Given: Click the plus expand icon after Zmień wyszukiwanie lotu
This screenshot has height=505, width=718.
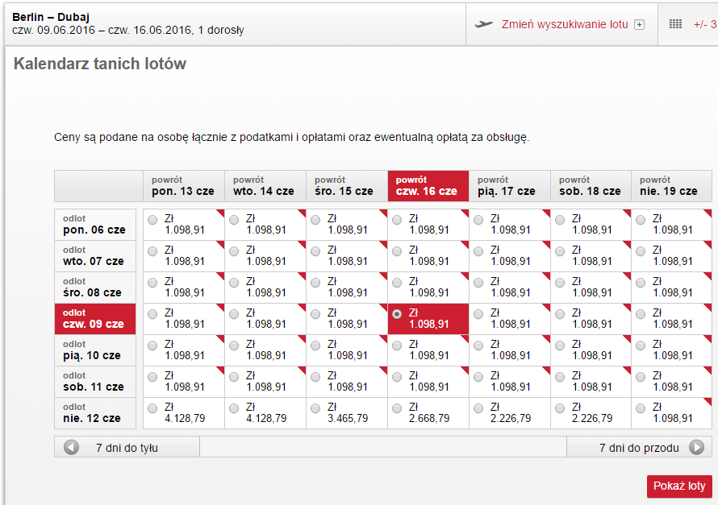Looking at the screenshot, I should coord(639,25).
